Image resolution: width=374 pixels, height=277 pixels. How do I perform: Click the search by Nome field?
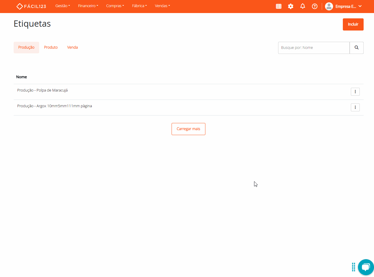(314, 48)
